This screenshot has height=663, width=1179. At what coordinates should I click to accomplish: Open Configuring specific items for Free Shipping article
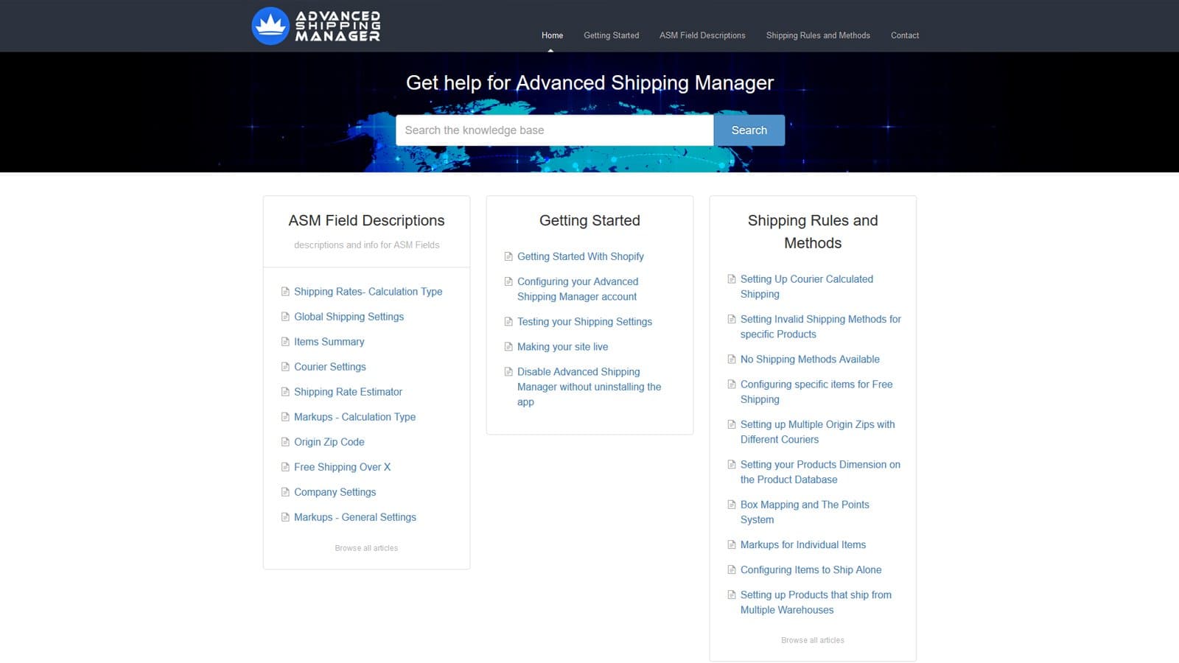click(x=816, y=392)
